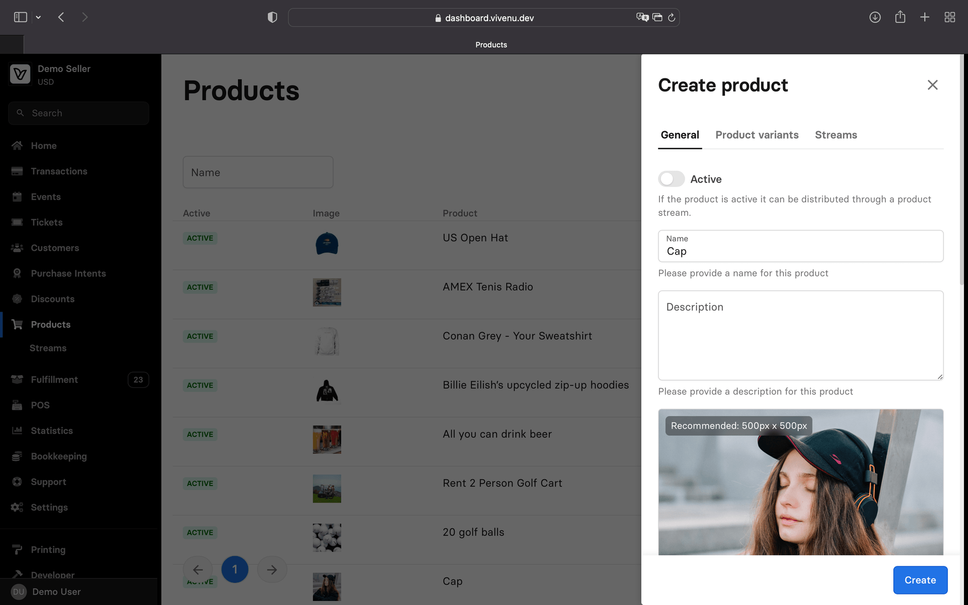This screenshot has height=605, width=968.
Task: Click the Create button
Action: pyautogui.click(x=920, y=580)
